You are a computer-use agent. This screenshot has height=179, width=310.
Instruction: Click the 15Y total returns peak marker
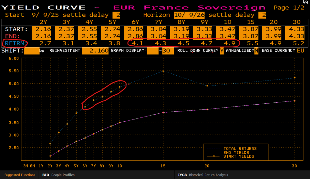coord(163,71)
